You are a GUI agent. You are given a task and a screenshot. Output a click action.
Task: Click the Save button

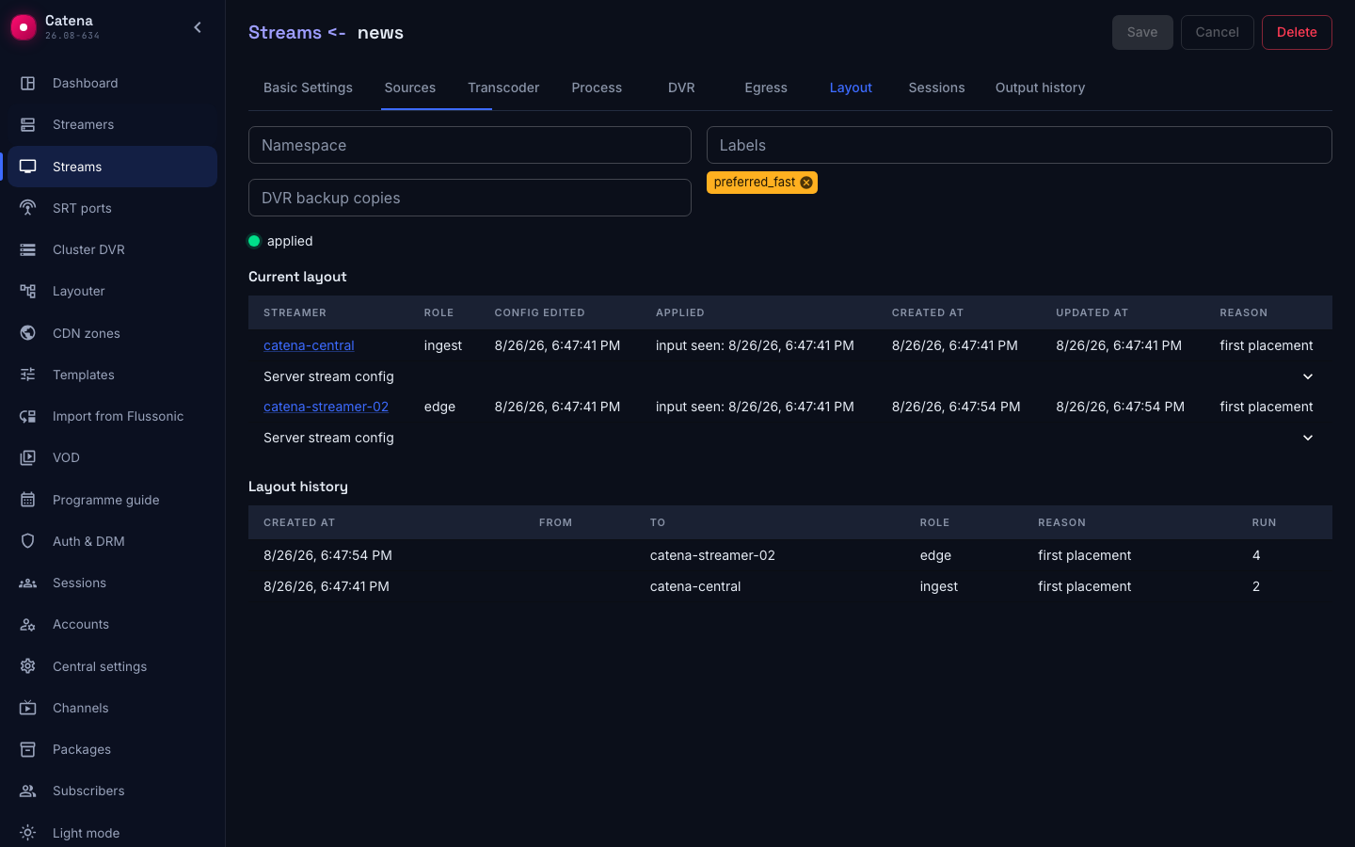(x=1142, y=32)
